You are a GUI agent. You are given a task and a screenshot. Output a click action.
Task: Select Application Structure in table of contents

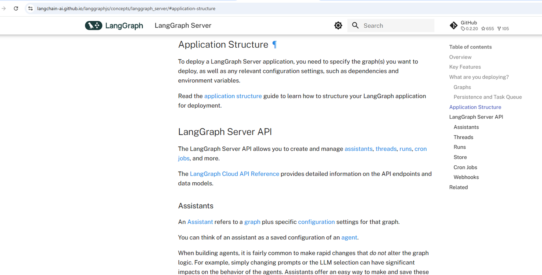pos(475,107)
